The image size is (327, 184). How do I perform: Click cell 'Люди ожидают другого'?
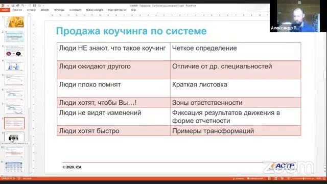tap(113, 70)
